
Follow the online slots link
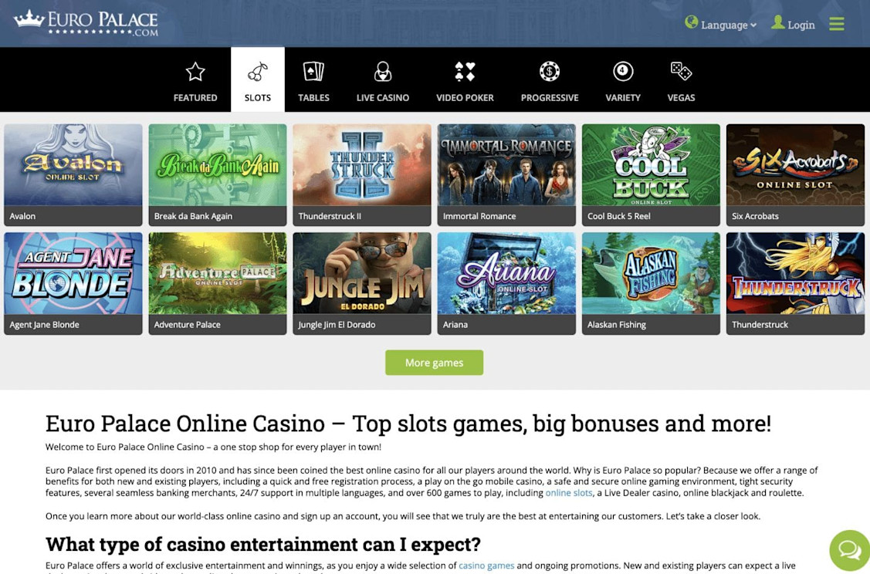(569, 492)
